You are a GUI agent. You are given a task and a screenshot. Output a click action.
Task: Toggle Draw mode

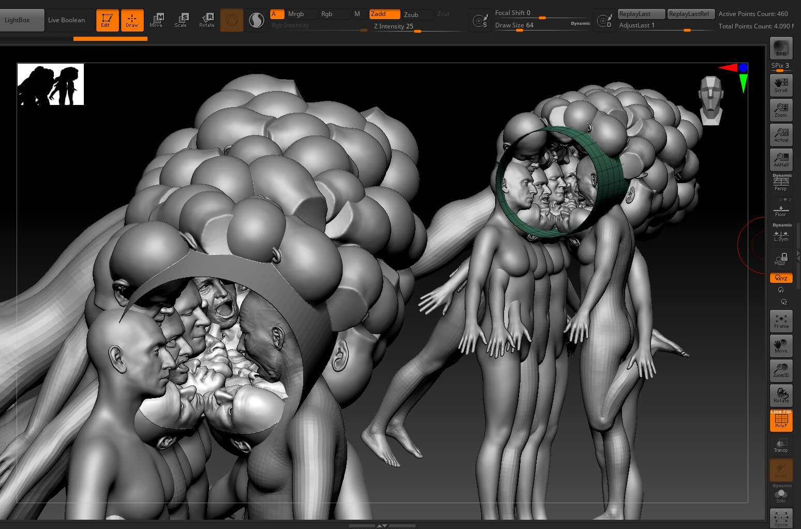[x=132, y=20]
